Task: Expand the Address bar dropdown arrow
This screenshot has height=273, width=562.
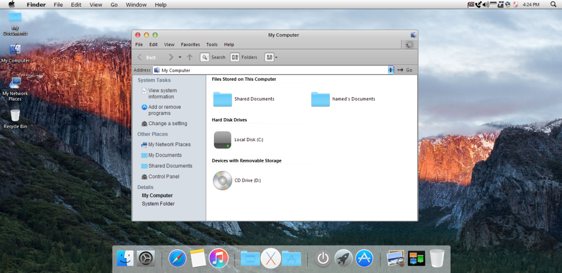Action: coord(391,70)
